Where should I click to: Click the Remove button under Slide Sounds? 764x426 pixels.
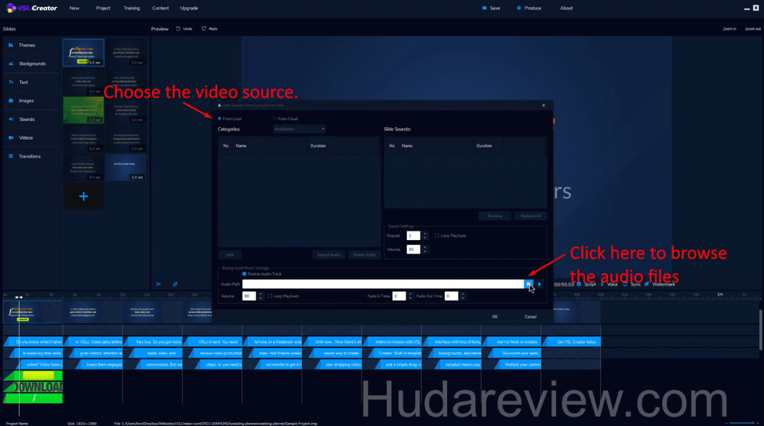[494, 216]
